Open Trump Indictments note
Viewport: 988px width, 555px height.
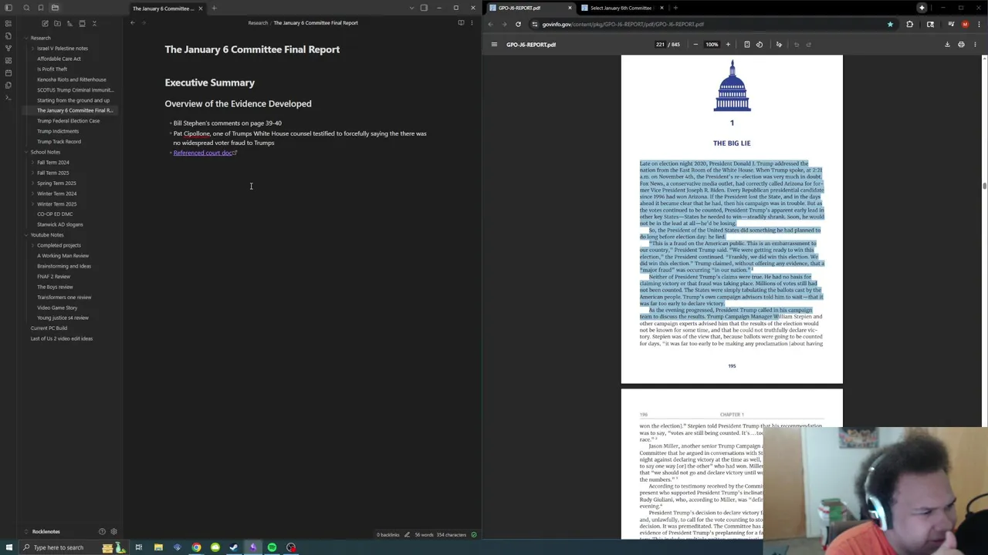point(58,131)
